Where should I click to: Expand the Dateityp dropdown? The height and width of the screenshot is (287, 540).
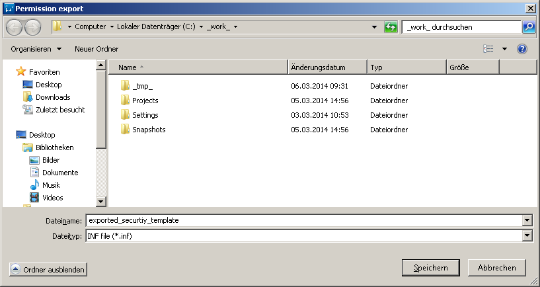click(x=527, y=236)
